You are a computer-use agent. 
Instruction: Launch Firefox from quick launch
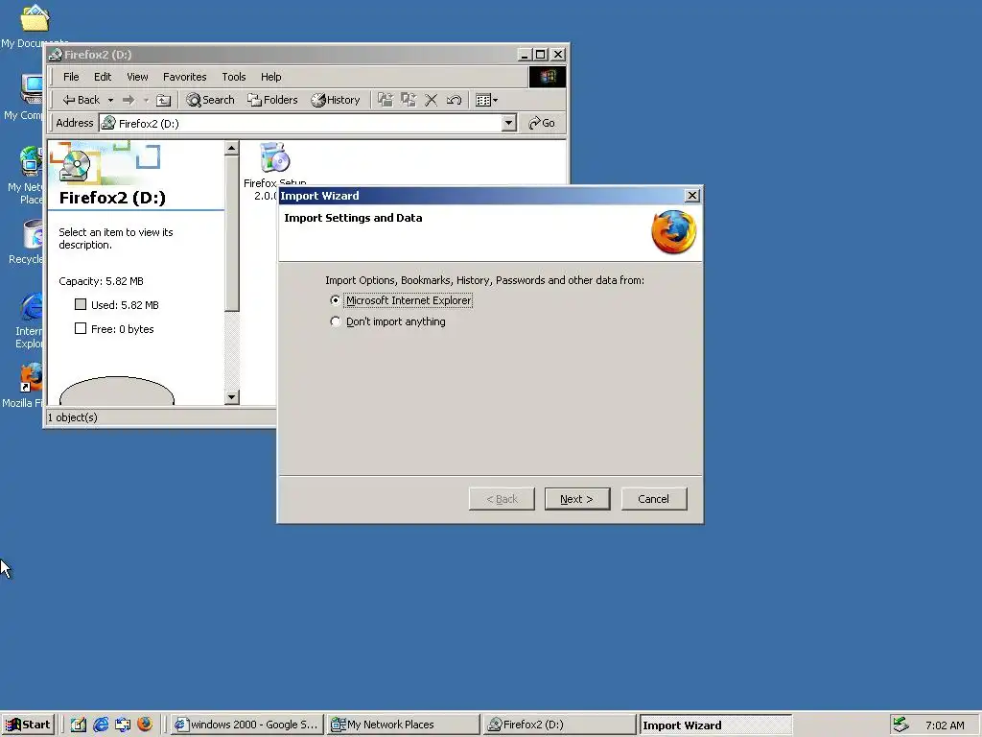coord(145,725)
